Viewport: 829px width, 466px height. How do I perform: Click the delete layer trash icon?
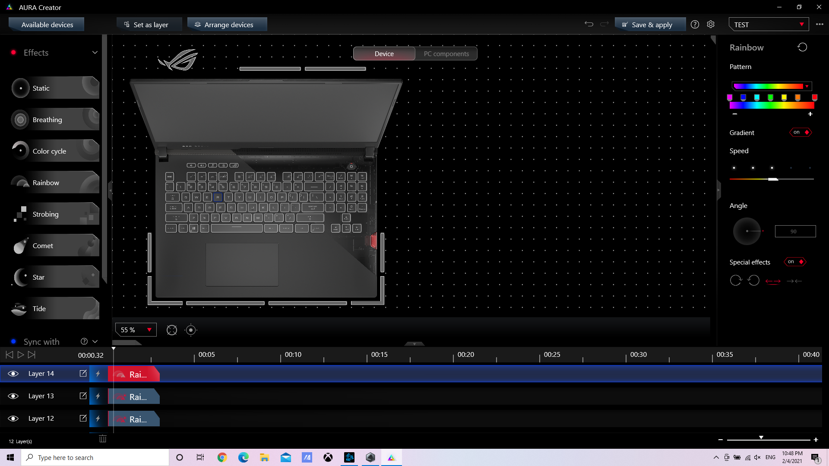point(103,439)
